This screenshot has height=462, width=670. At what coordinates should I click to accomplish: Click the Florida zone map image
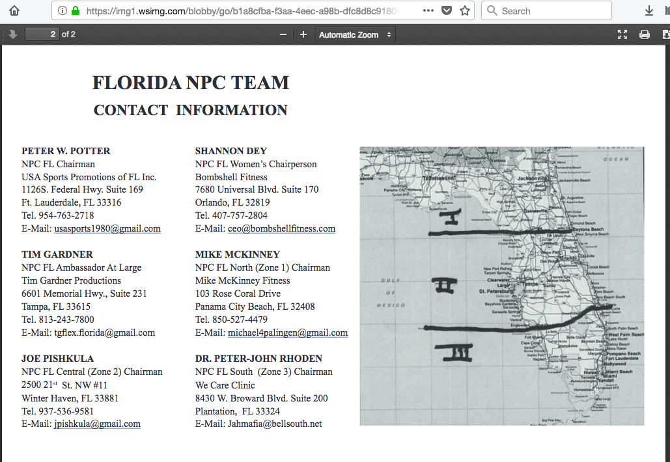point(501,286)
